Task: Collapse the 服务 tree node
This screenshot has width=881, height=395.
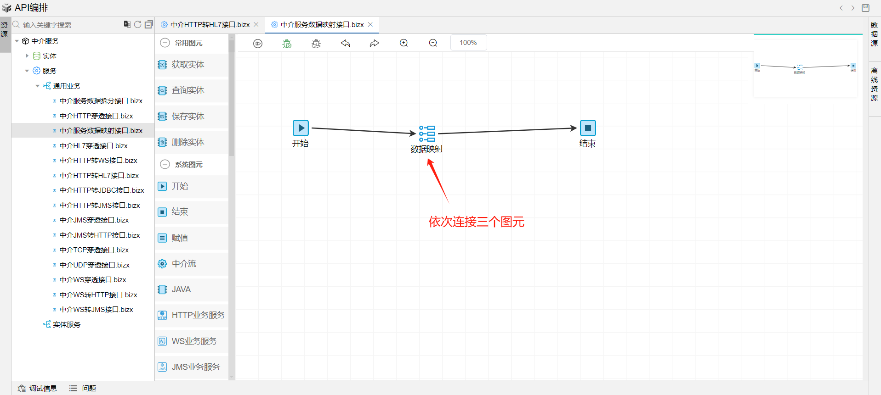Action: [27, 71]
